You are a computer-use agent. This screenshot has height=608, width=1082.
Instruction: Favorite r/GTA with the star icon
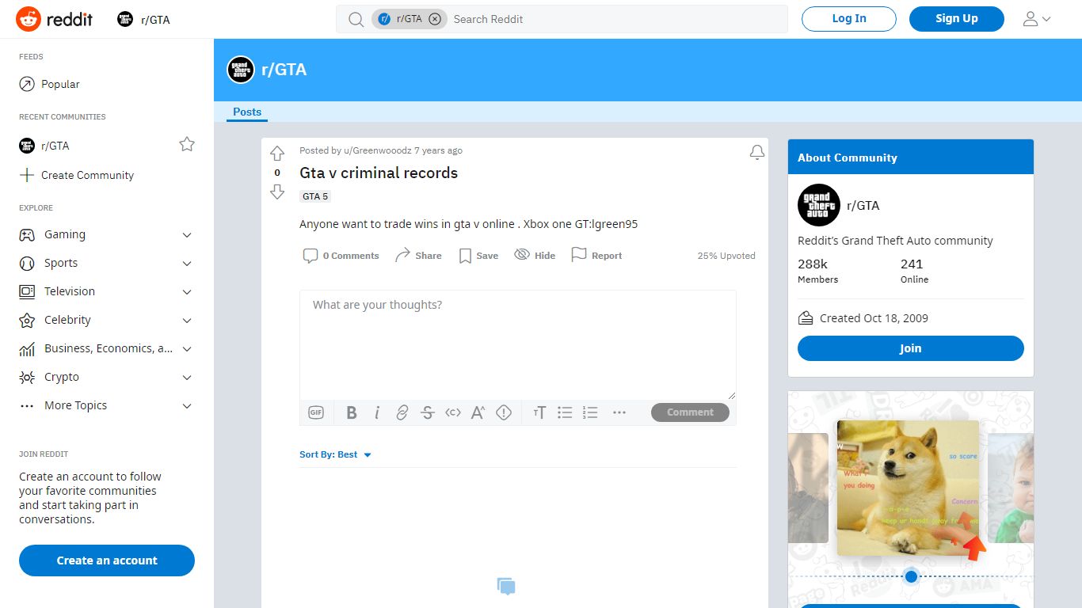pos(187,144)
